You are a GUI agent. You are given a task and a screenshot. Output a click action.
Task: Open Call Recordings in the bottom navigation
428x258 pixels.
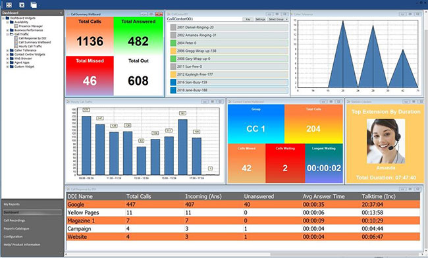coord(14,220)
